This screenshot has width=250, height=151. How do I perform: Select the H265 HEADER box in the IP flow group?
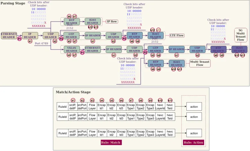[x=93, y=21]
